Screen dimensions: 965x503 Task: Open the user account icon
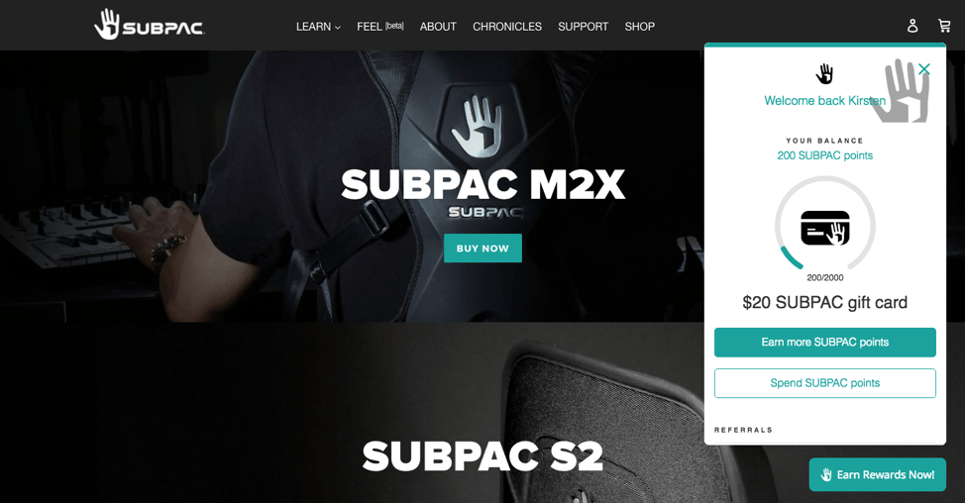tap(912, 26)
